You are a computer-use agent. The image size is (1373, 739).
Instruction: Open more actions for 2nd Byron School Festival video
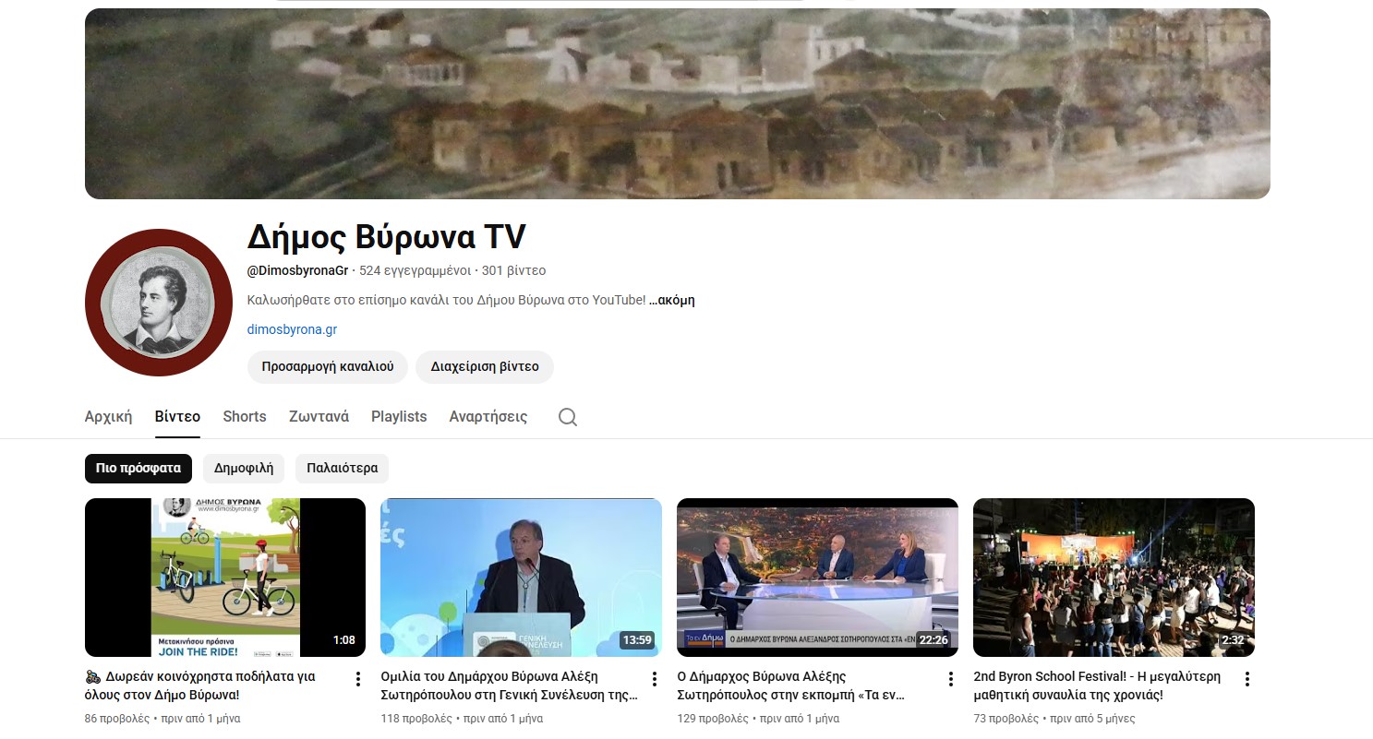(x=1247, y=679)
